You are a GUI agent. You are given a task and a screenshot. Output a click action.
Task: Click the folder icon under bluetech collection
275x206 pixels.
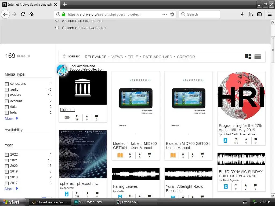[x=67, y=117]
